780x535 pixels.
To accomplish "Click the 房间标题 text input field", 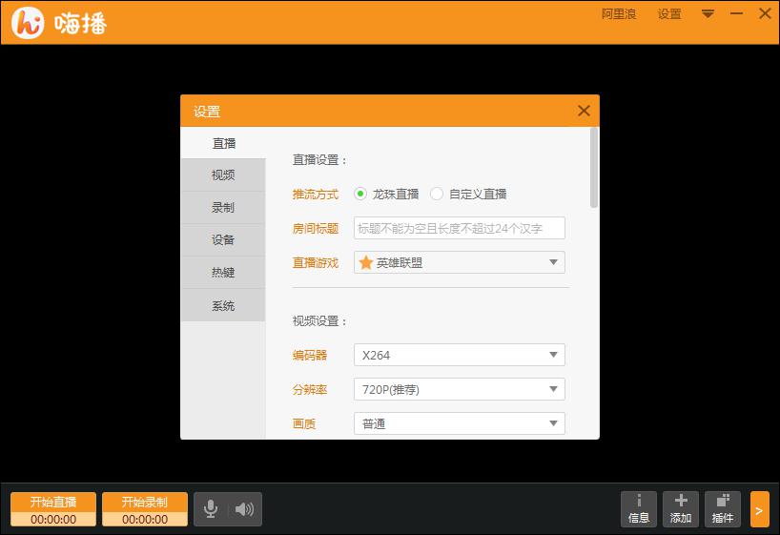I will [459, 228].
